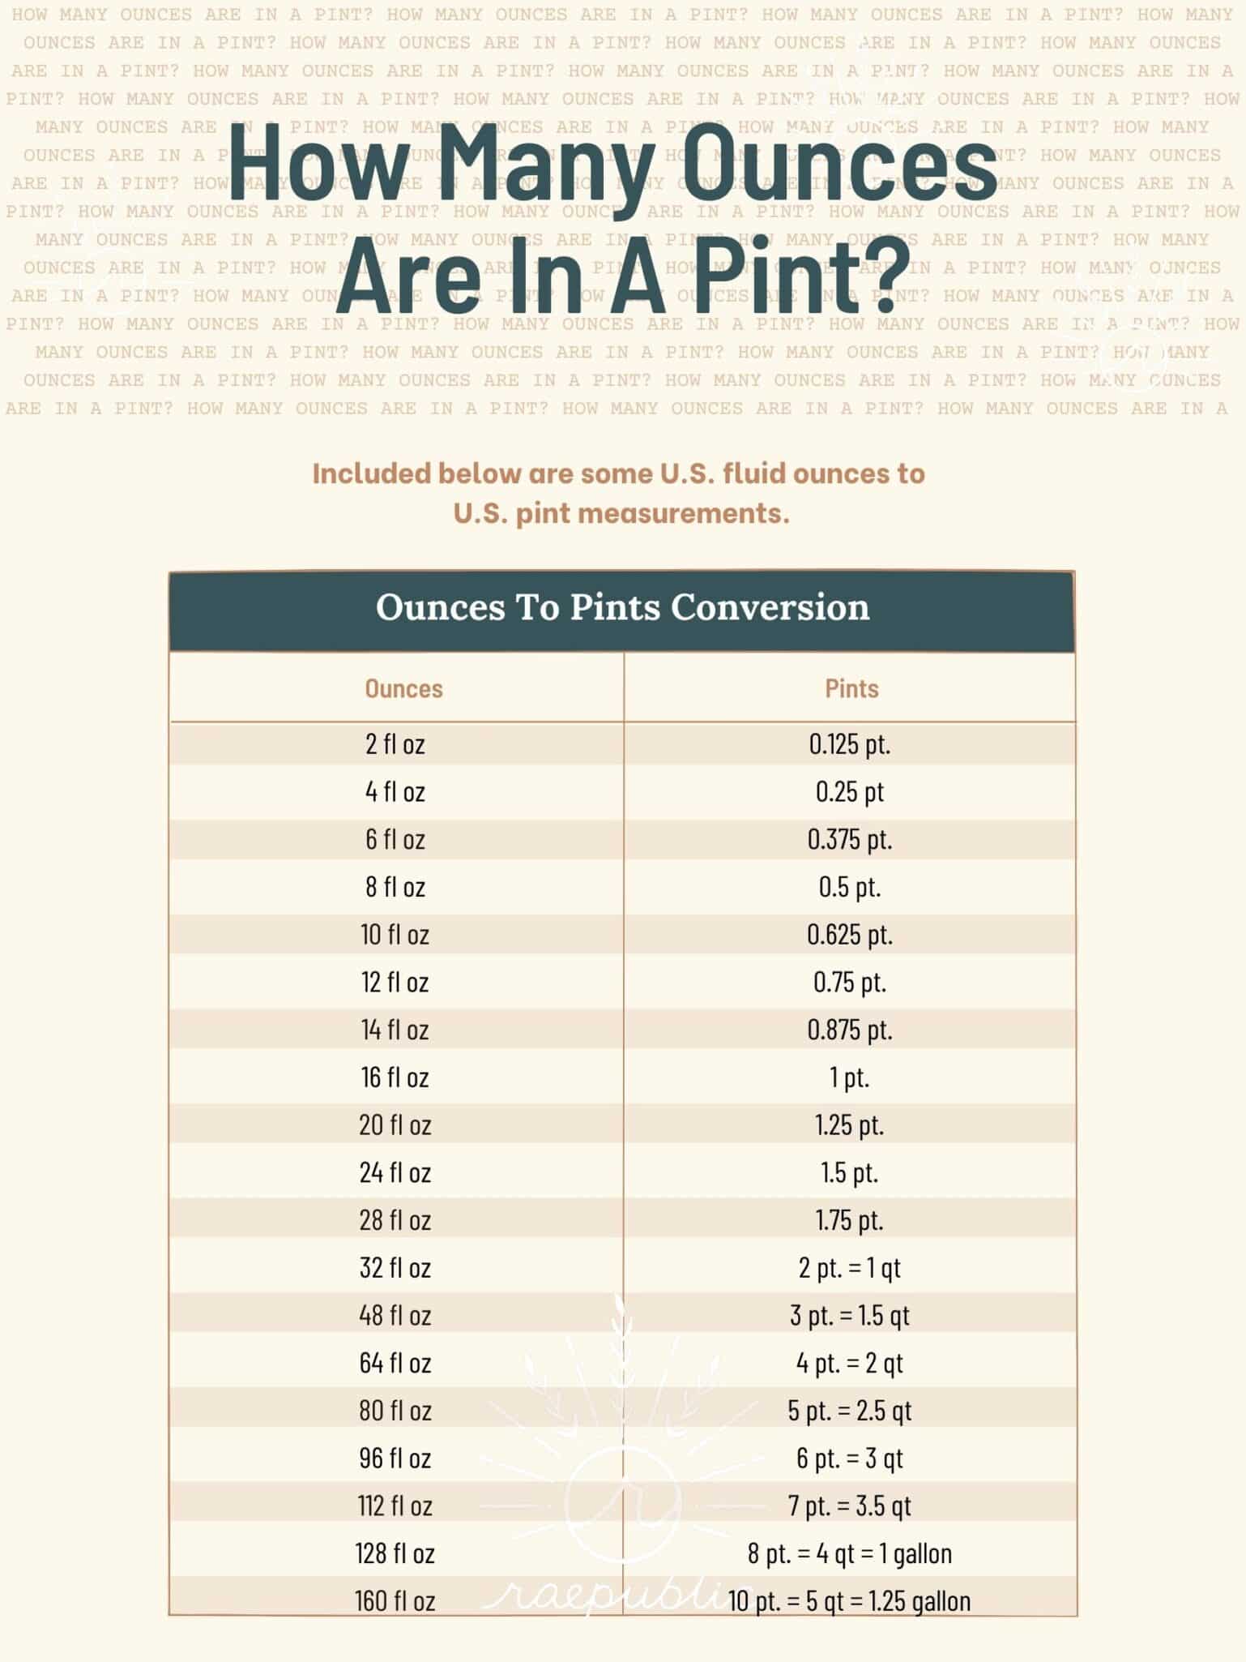Click the "Ounces To Pints Conversion" table header
Image resolution: width=1246 pixels, height=1662 pixels.
click(622, 607)
